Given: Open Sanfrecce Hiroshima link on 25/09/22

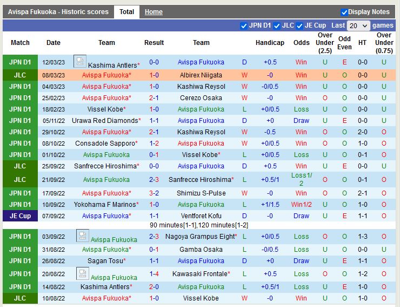Looking at the screenshot, I should pyautogui.click(x=105, y=166).
